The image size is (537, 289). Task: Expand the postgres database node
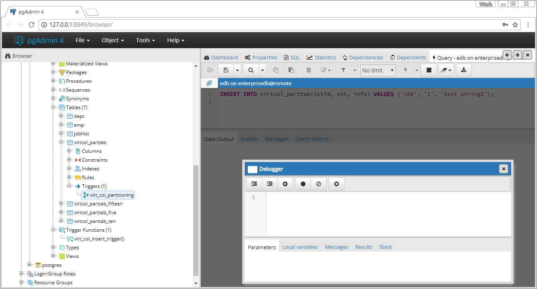[29, 265]
